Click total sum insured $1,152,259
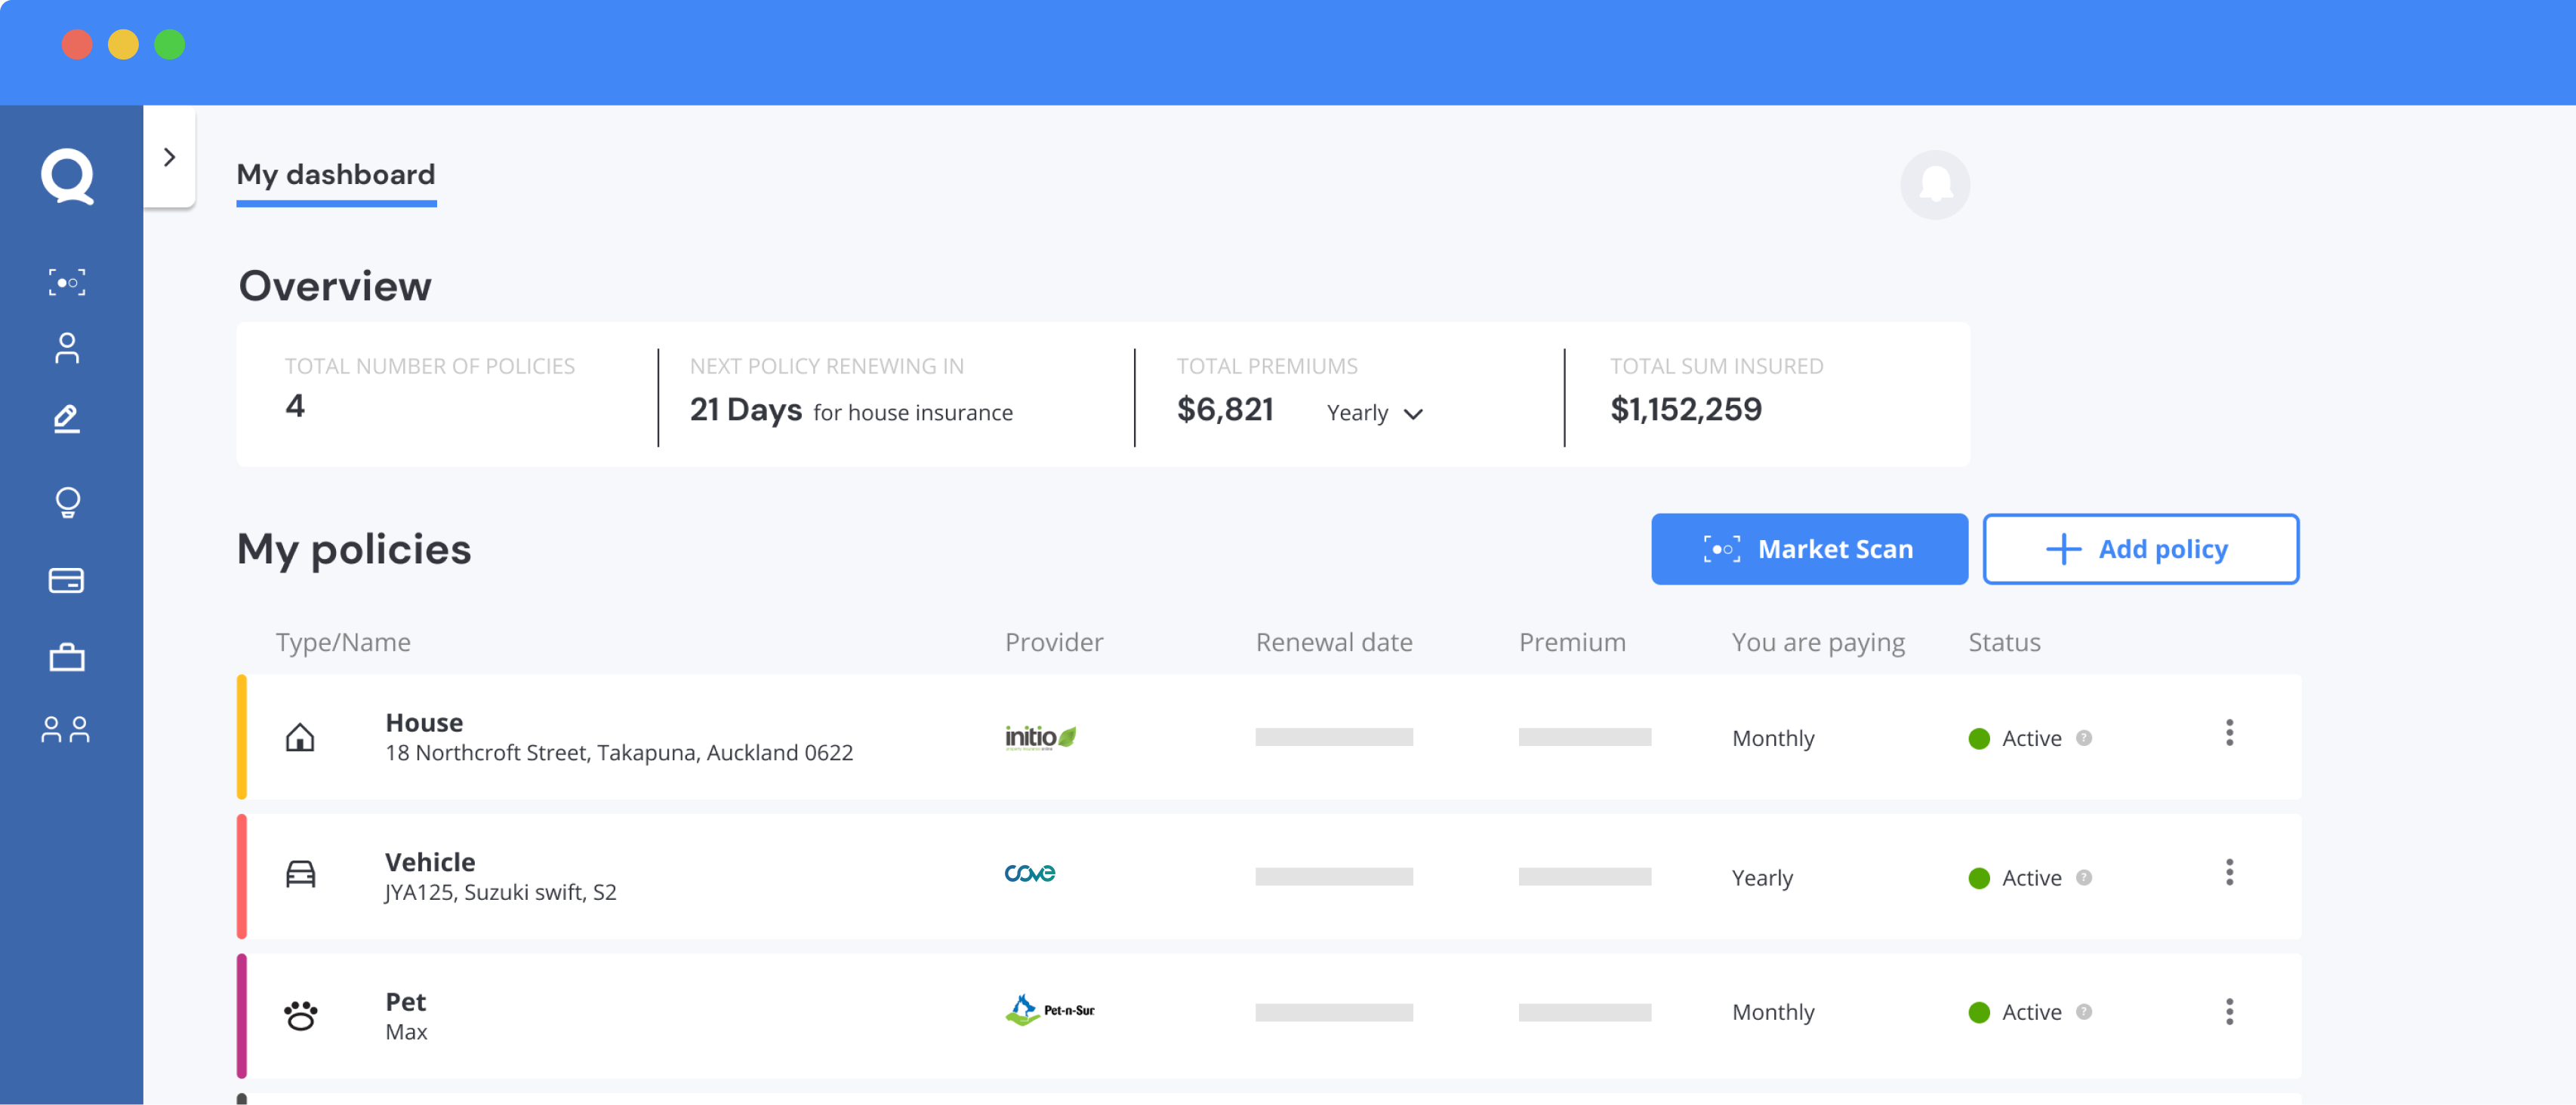 click(x=1686, y=410)
